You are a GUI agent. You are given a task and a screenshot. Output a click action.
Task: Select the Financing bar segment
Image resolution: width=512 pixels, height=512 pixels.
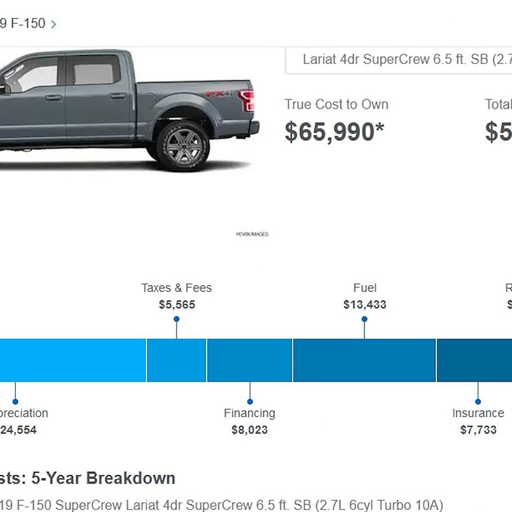click(x=249, y=360)
